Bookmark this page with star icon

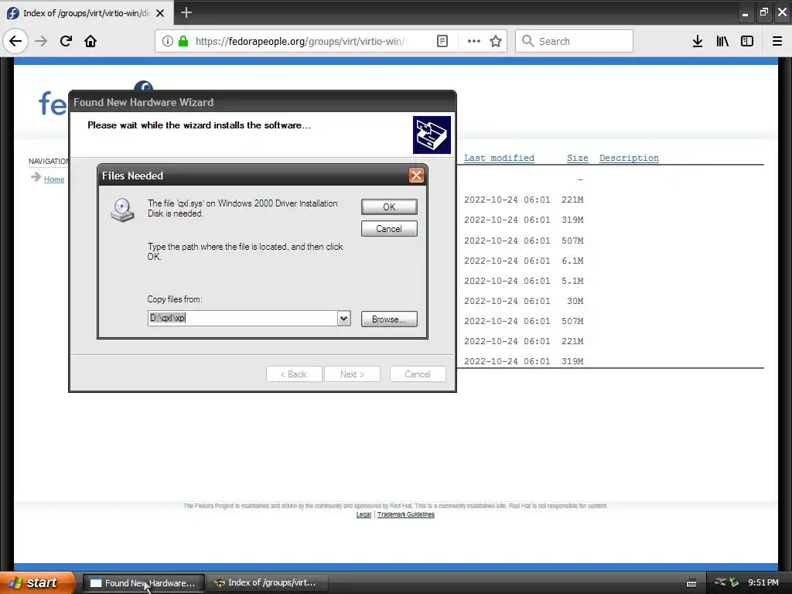point(496,41)
